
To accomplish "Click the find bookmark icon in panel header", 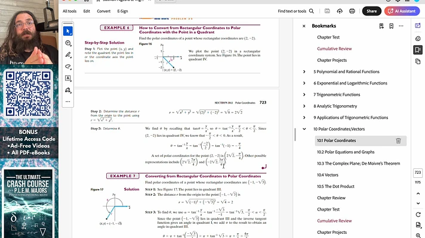I will [381, 26].
